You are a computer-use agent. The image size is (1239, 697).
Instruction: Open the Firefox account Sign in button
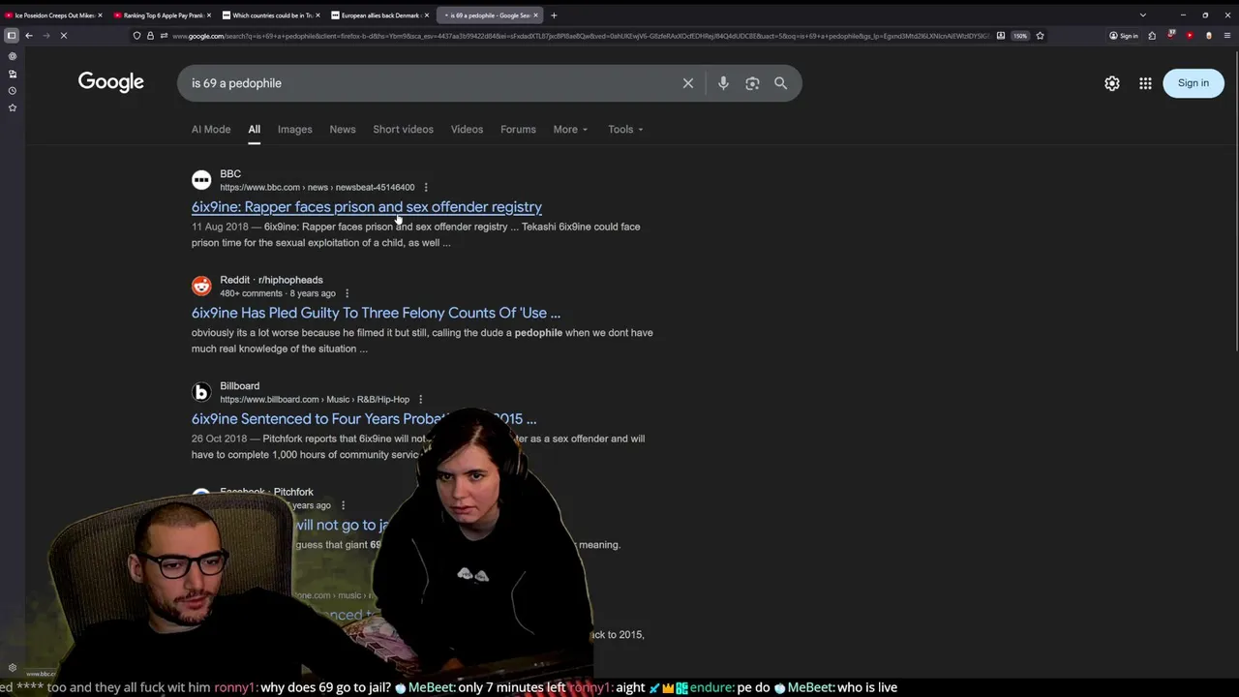click(1124, 36)
